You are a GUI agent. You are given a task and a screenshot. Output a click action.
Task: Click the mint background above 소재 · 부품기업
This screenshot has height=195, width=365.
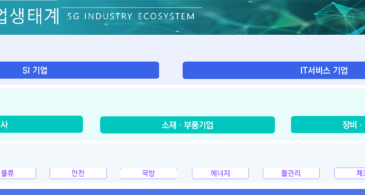click(187, 102)
